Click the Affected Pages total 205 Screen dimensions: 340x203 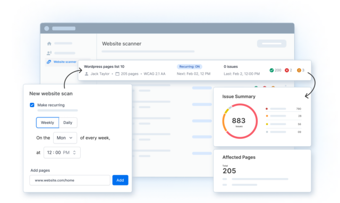pyautogui.click(x=229, y=171)
